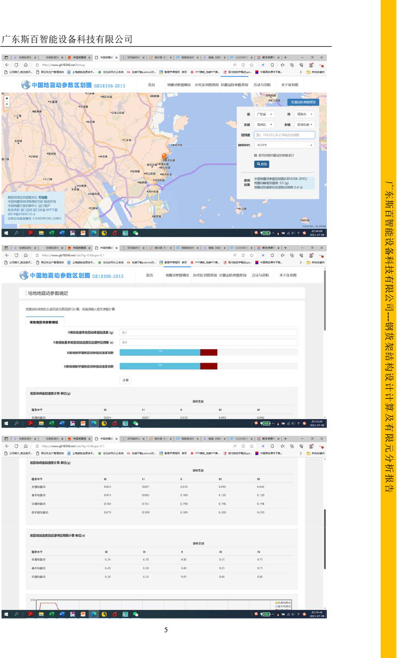Open browser home in the map screenshot
The image size is (397, 658).
(x=25, y=65)
